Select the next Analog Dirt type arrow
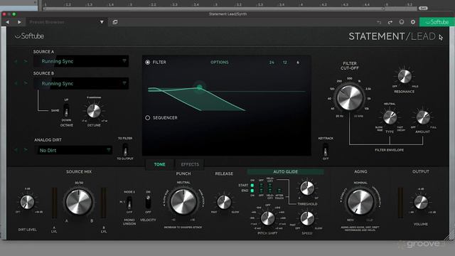The width and height of the screenshot is (455, 256). click(x=26, y=150)
